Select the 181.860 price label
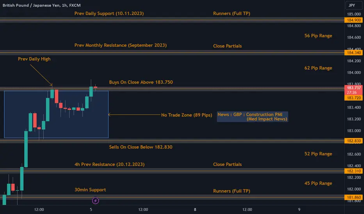The image size is (364, 214). coord(353,198)
